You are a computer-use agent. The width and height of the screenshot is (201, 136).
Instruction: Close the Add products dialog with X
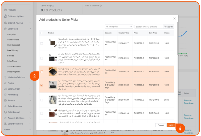click(174, 18)
